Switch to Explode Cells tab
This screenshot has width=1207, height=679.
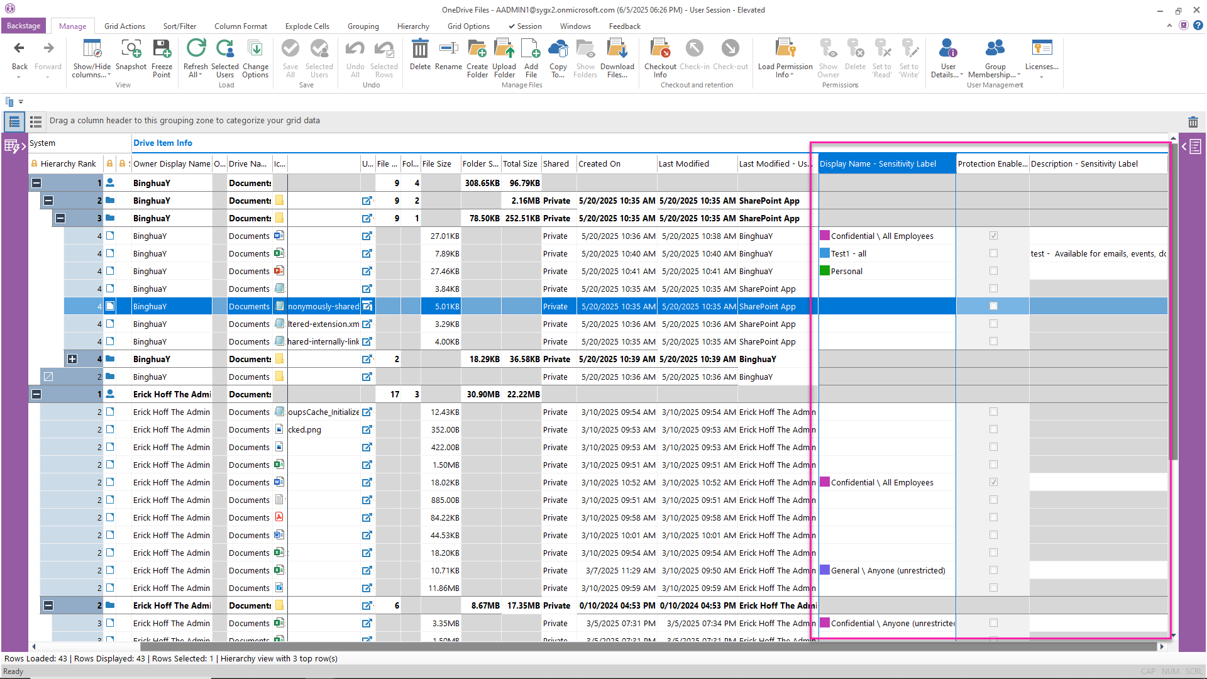click(307, 26)
